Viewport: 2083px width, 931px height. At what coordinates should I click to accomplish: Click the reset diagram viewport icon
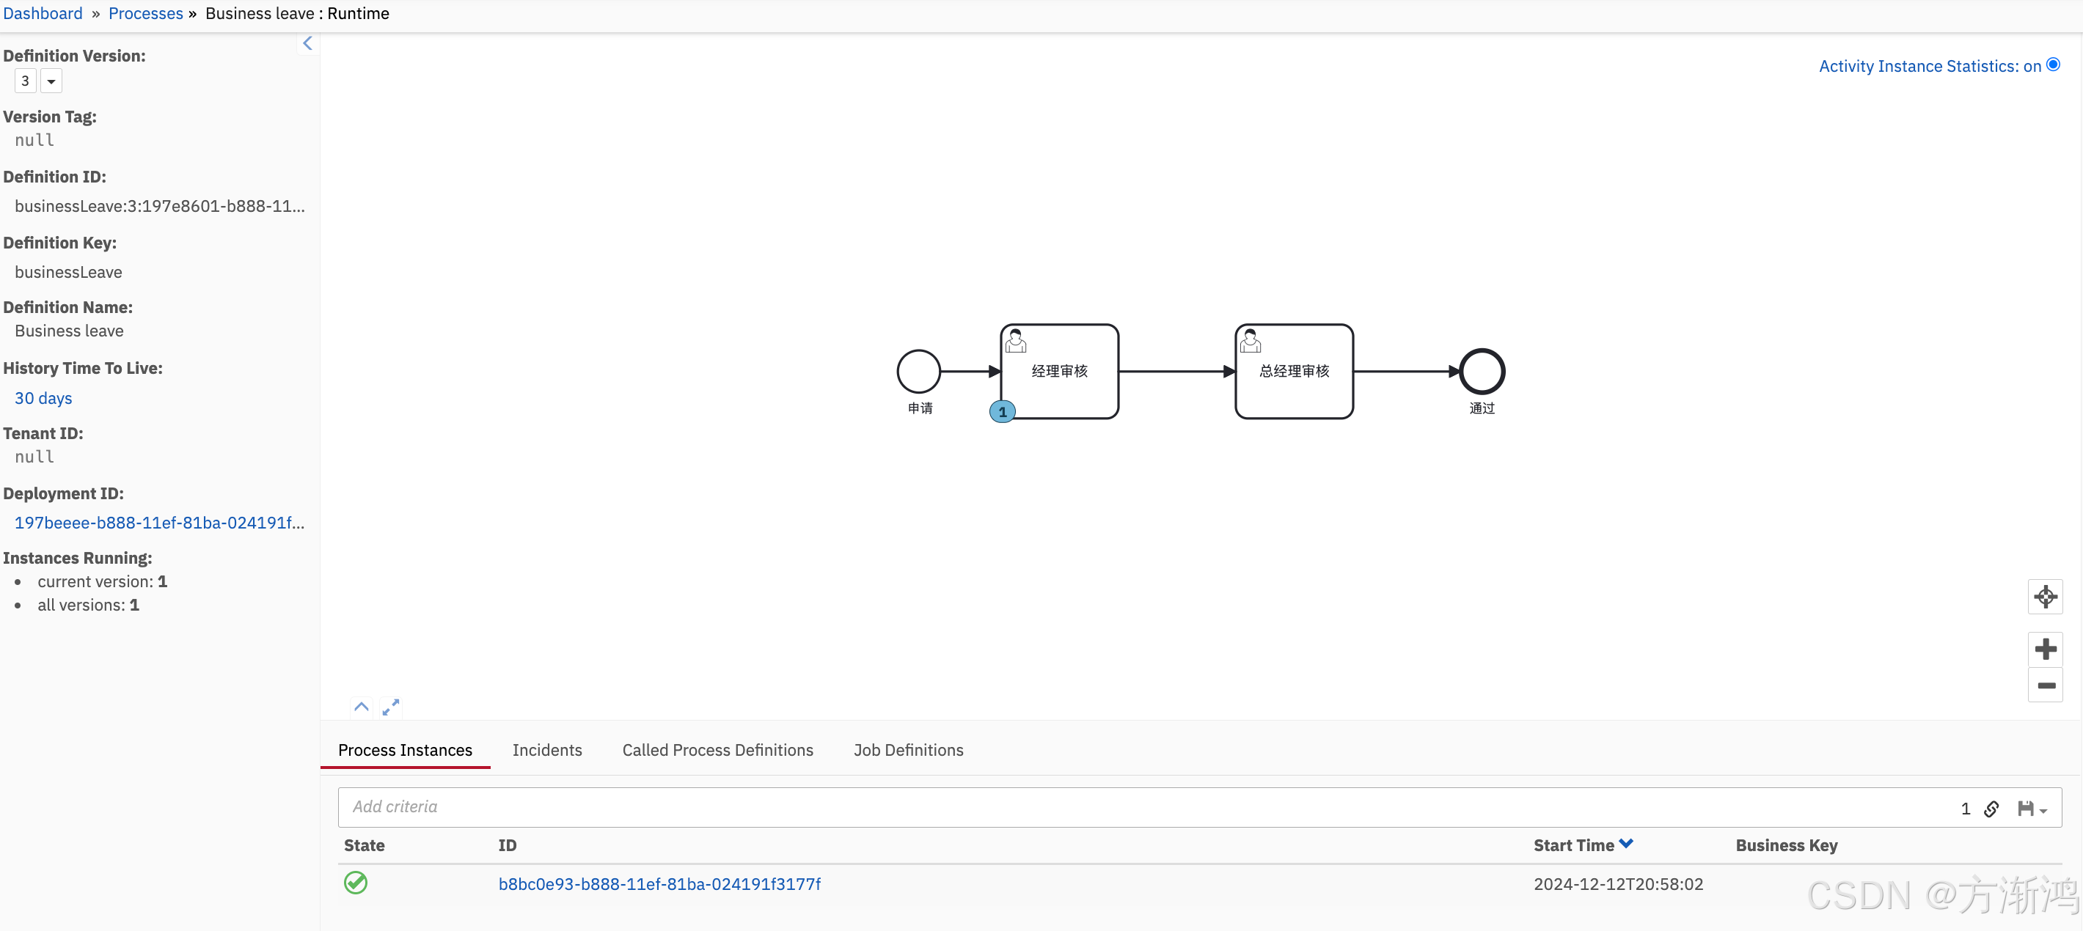click(x=2045, y=597)
